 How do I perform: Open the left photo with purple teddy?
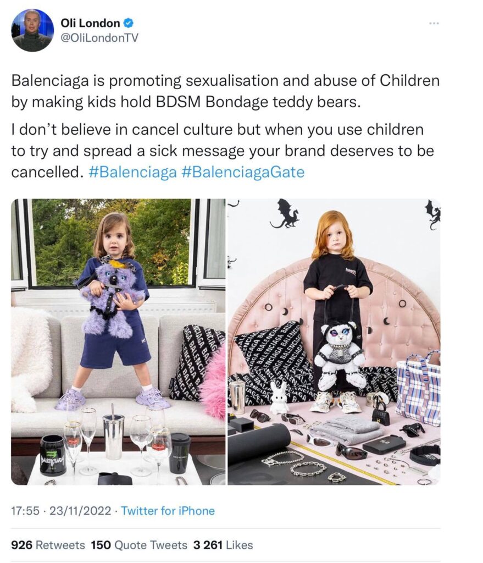pyautogui.click(x=118, y=342)
